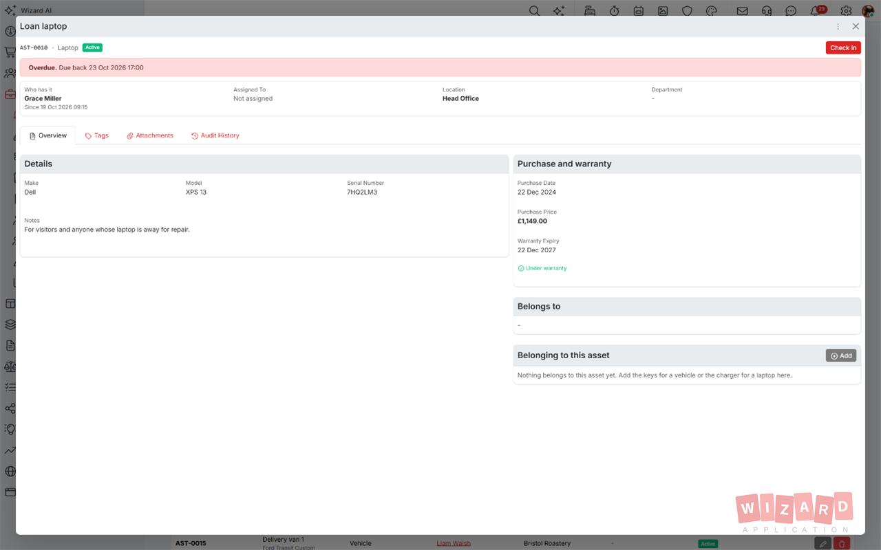Open the Audit History tab

click(x=215, y=135)
